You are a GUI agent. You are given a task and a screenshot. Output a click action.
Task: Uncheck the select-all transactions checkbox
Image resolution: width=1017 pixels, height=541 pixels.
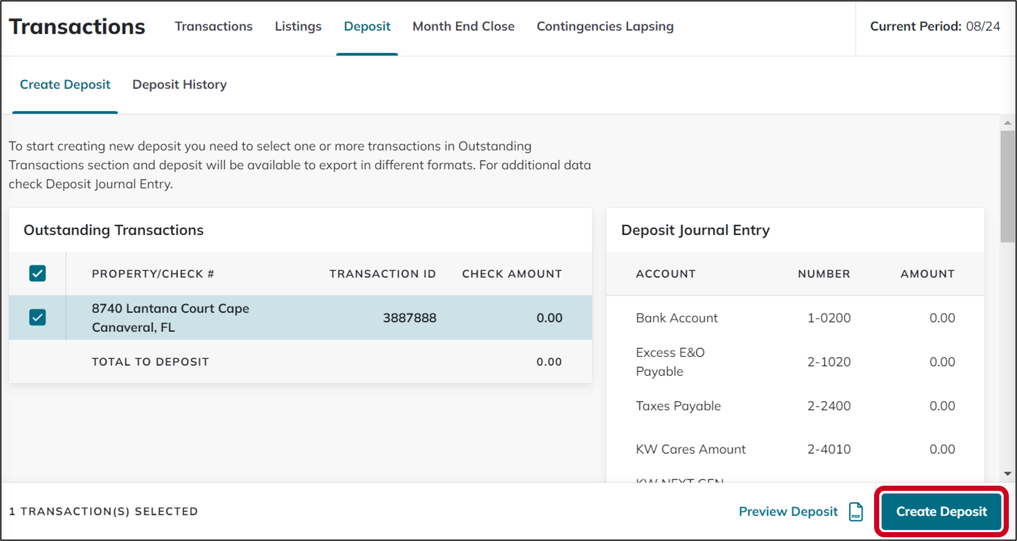pos(37,273)
